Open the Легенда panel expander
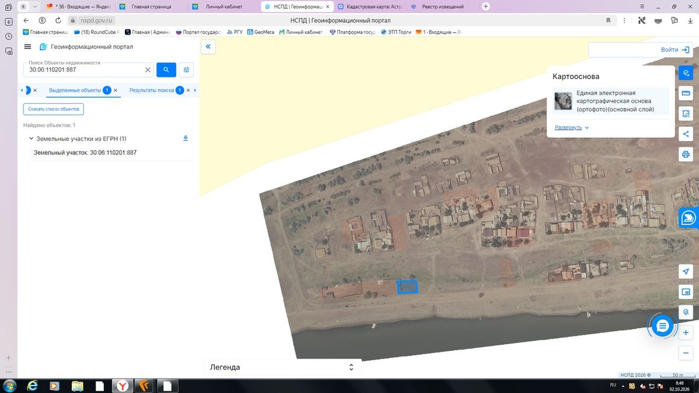 pos(351,367)
